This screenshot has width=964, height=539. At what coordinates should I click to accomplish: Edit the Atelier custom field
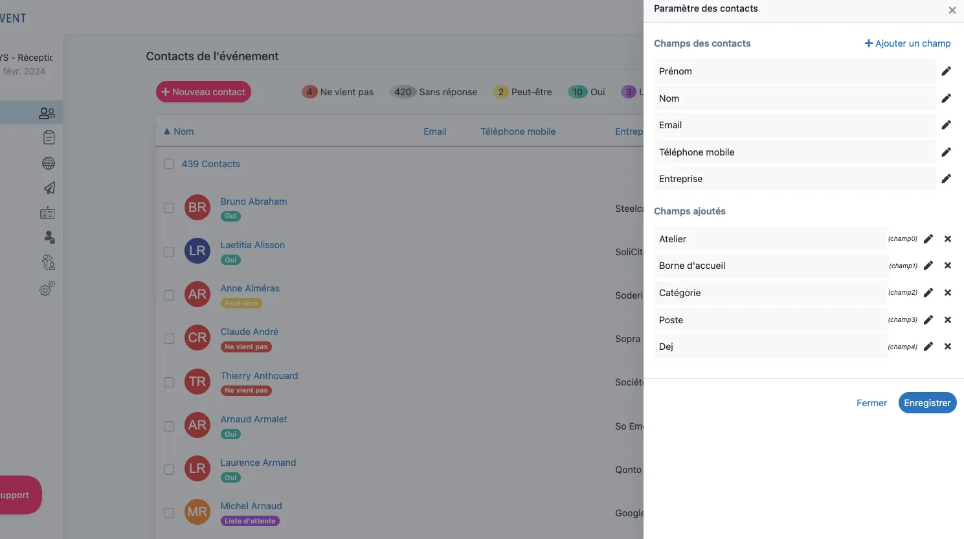point(928,239)
